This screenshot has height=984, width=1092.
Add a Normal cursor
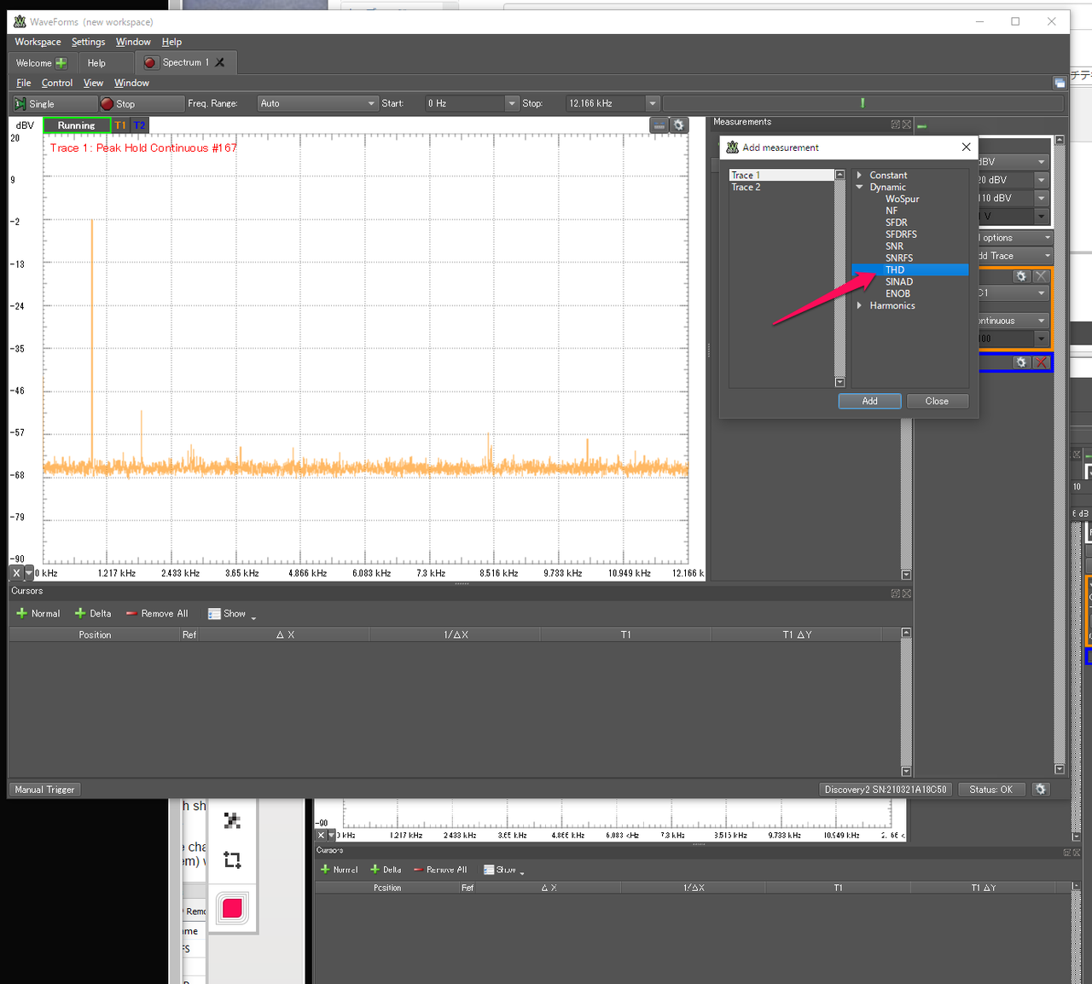[x=38, y=614]
